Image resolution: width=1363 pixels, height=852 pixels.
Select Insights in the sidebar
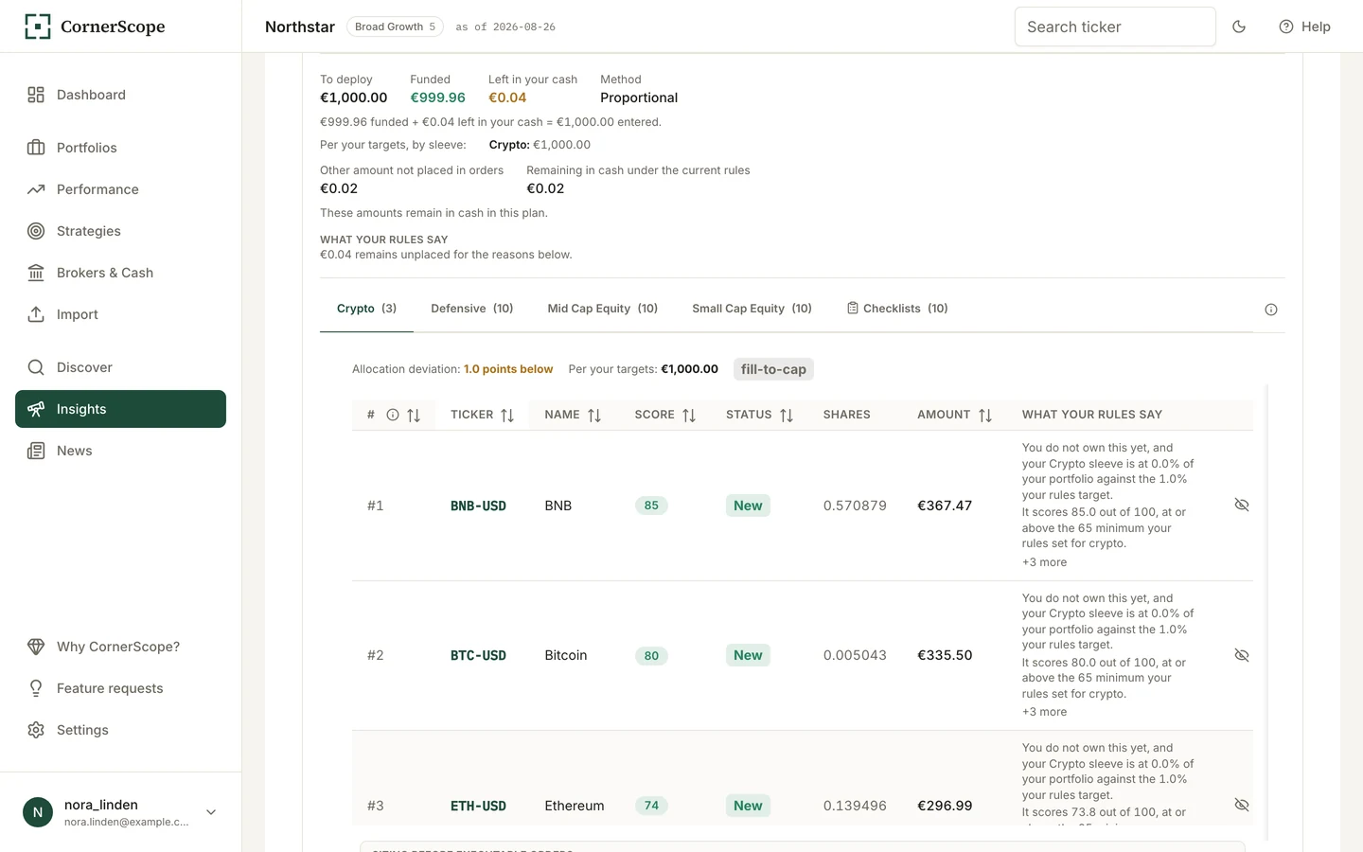point(120,409)
